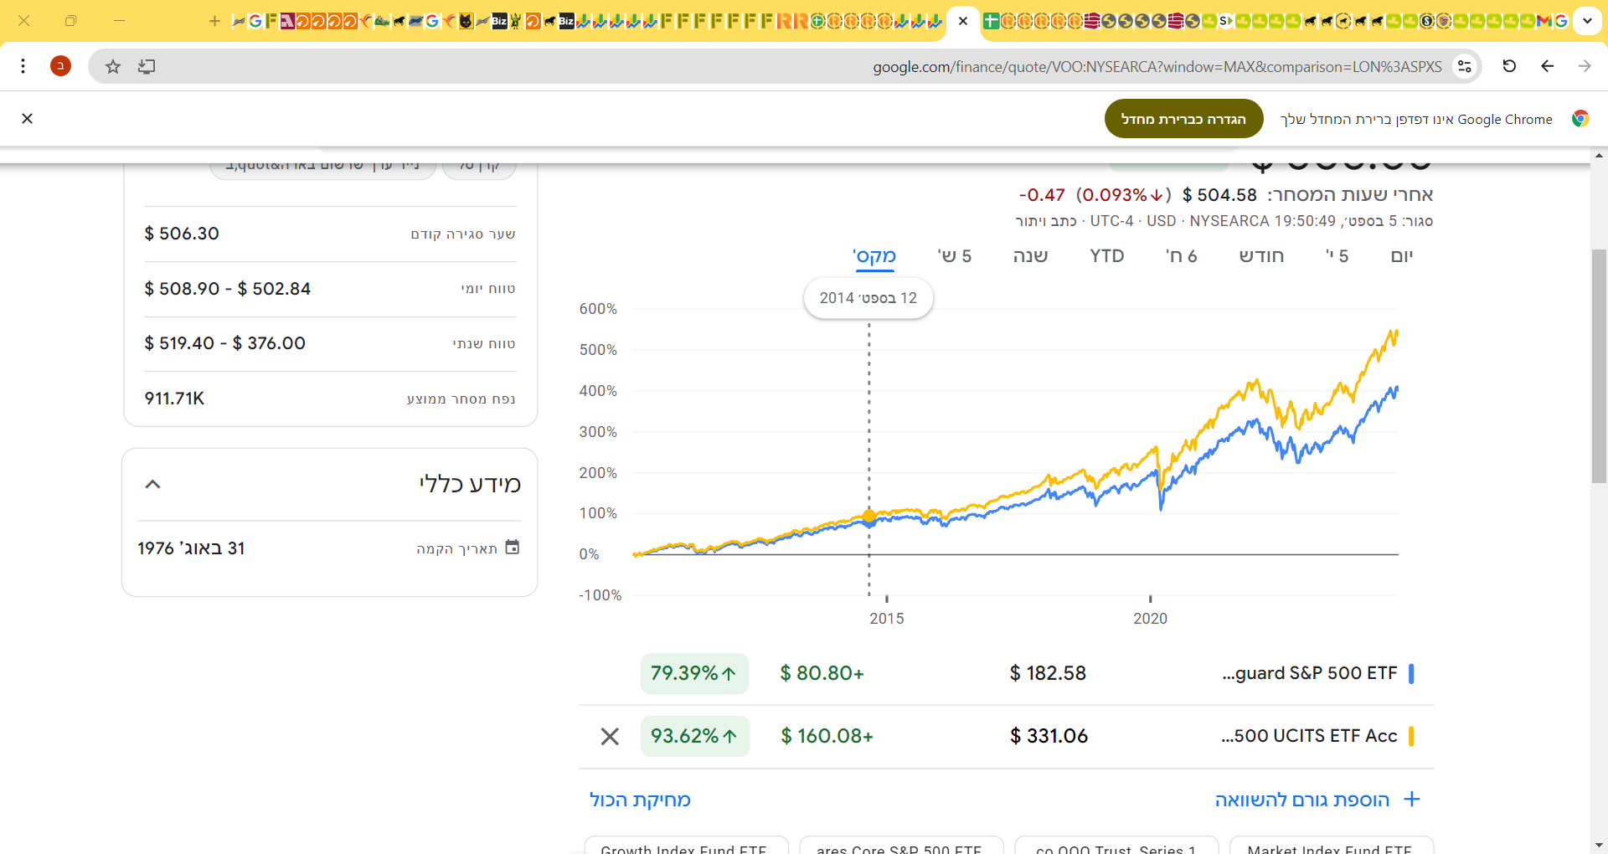
Task: Bookmark this page with the star icon
Action: 113,66
